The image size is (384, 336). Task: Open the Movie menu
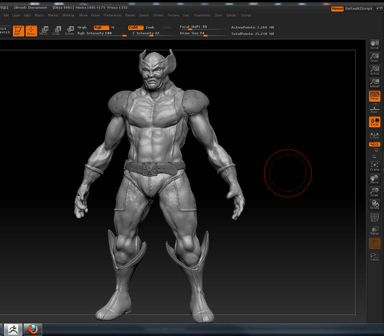click(x=83, y=15)
